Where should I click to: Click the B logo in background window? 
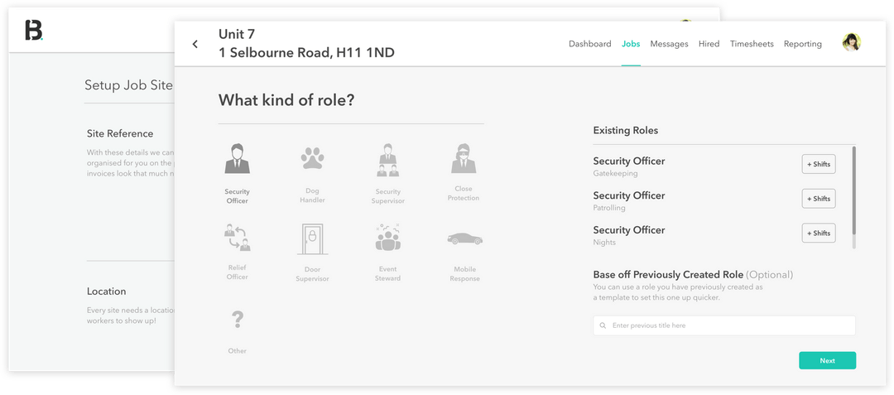[x=34, y=30]
